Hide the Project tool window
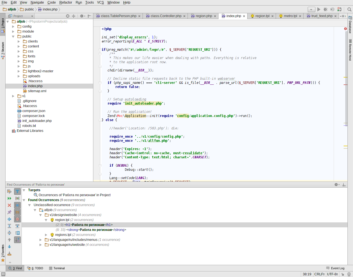Image resolution: width=353 pixels, height=277 pixels. pyautogui.click(x=89, y=16)
